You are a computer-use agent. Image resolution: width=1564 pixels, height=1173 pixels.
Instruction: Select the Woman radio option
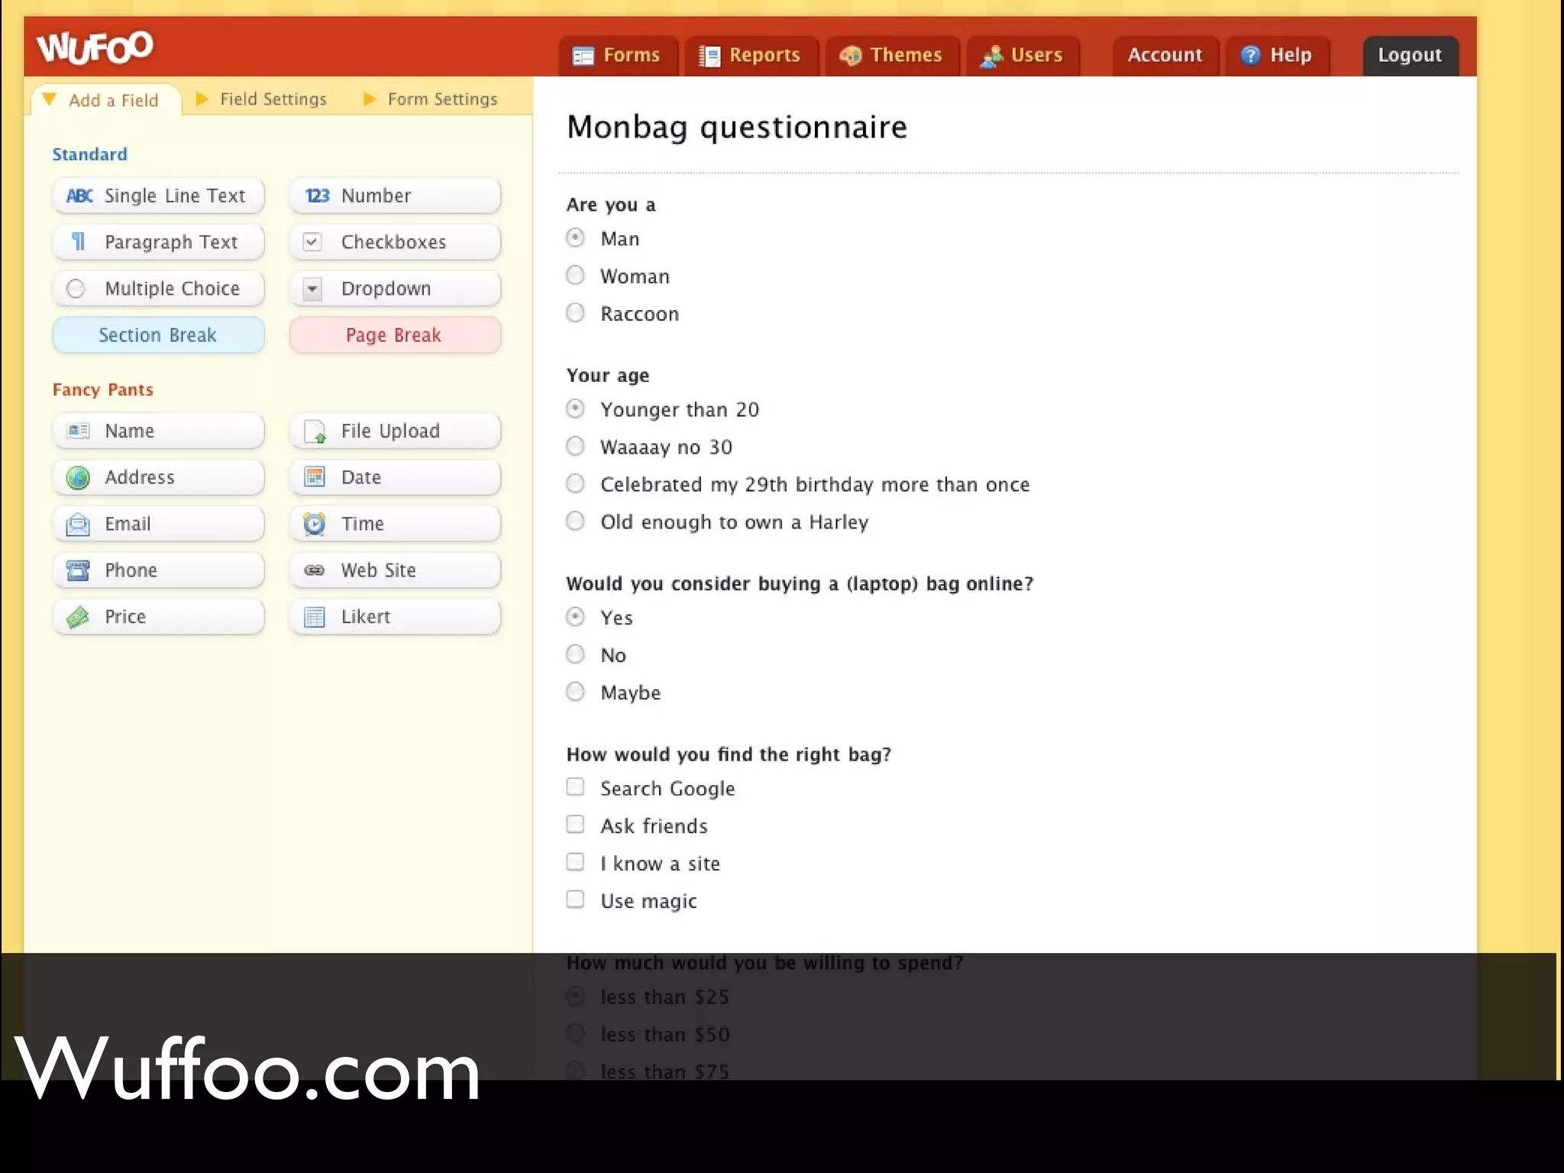coord(576,275)
